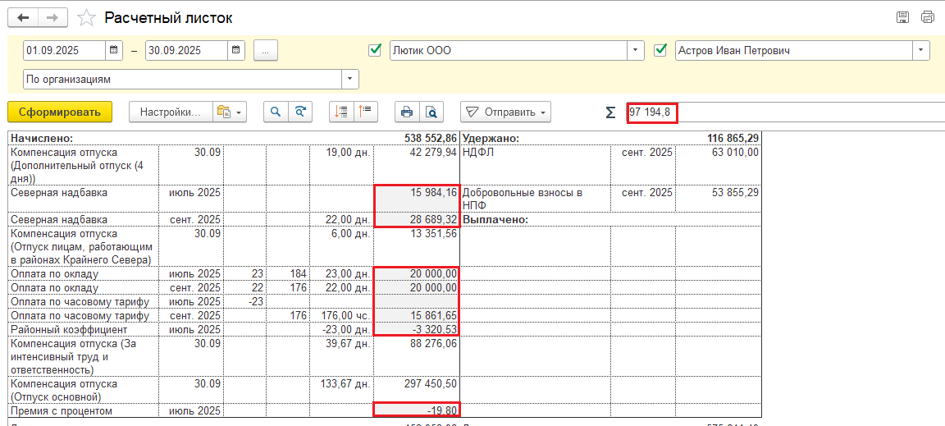Add report to favorites with star icon
Screen dimensions: 945x426
[x=84, y=17]
